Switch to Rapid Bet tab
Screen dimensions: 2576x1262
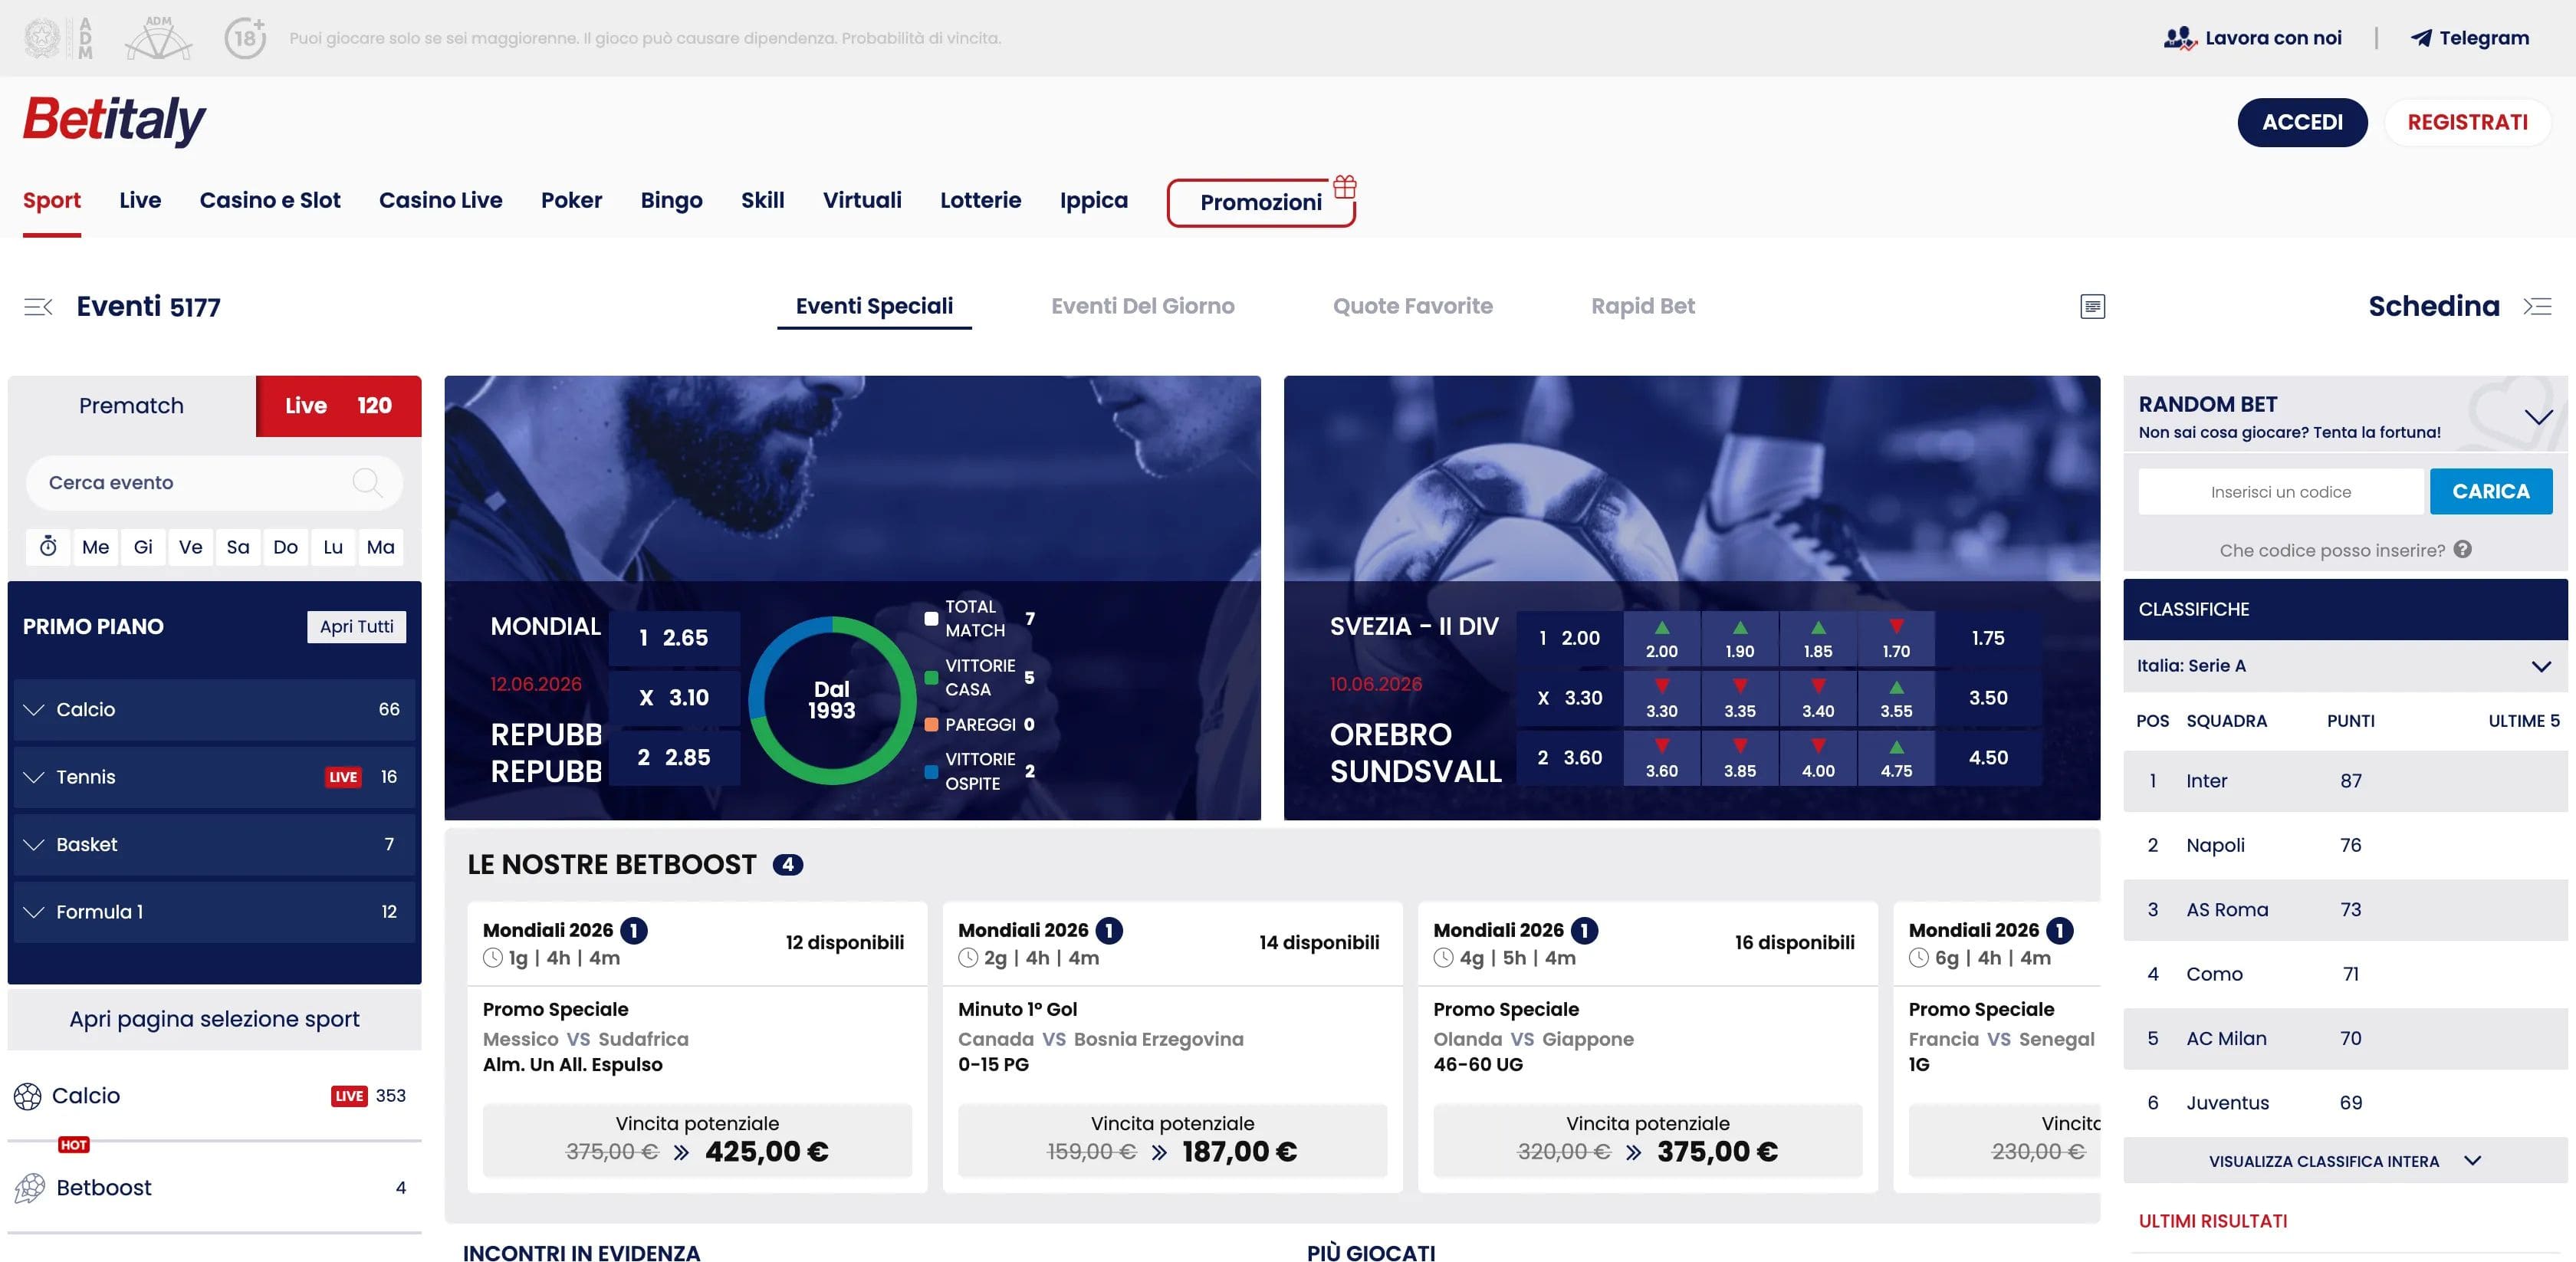[1643, 306]
